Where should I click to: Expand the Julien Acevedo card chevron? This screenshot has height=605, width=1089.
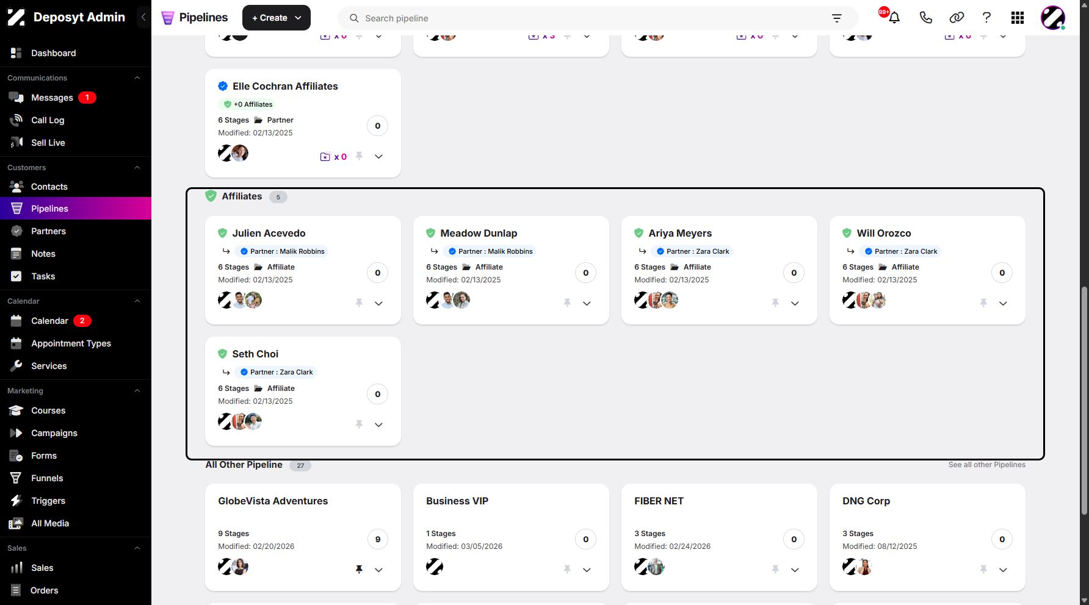pyautogui.click(x=378, y=303)
